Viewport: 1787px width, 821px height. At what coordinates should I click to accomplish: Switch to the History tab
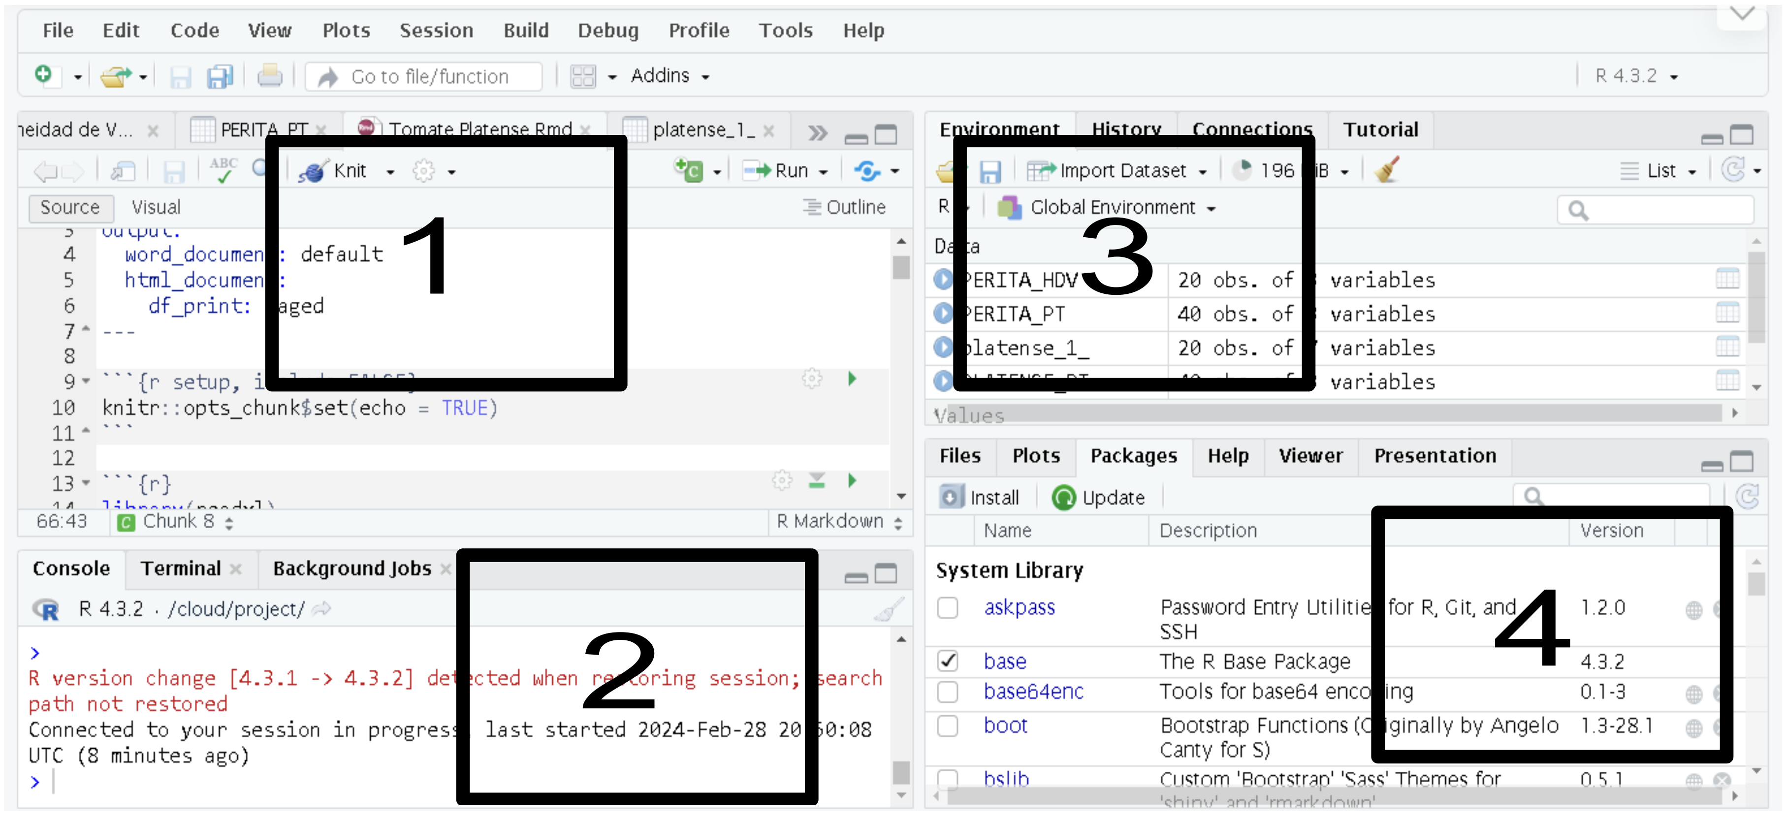tap(1126, 129)
